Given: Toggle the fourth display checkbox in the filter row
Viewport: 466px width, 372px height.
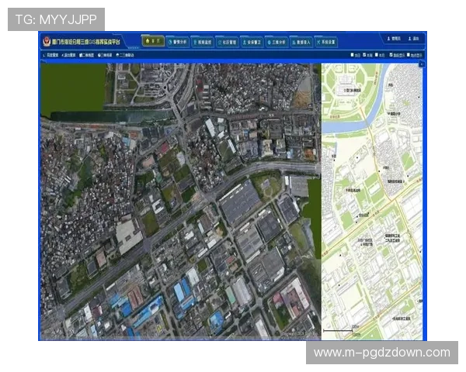Looking at the screenshot, I should click(x=392, y=56).
